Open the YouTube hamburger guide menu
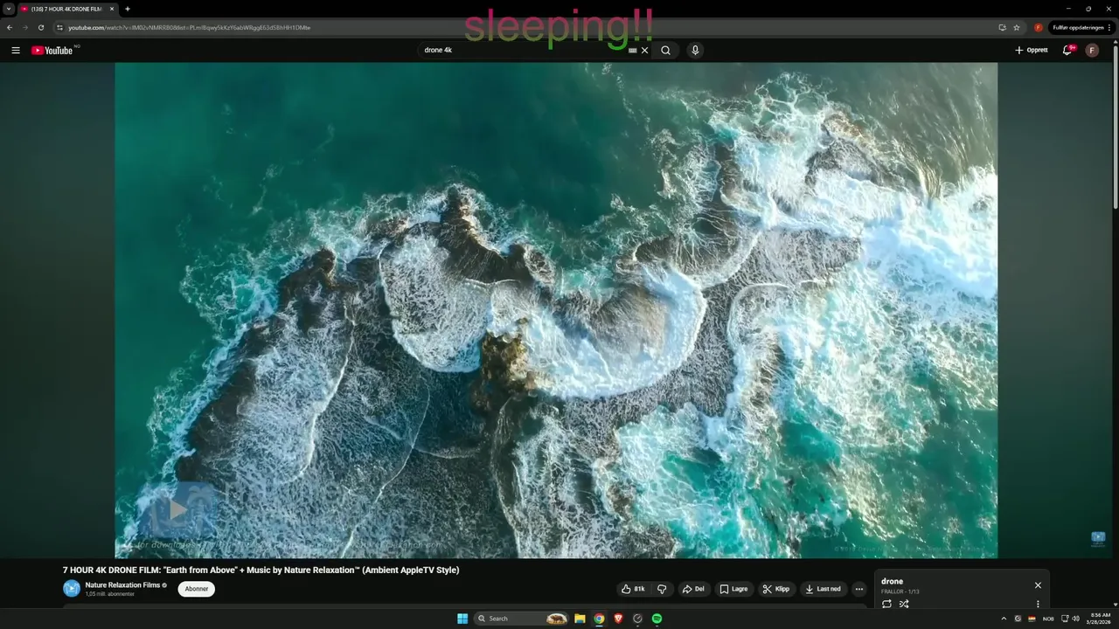Image resolution: width=1119 pixels, height=629 pixels. click(x=16, y=51)
